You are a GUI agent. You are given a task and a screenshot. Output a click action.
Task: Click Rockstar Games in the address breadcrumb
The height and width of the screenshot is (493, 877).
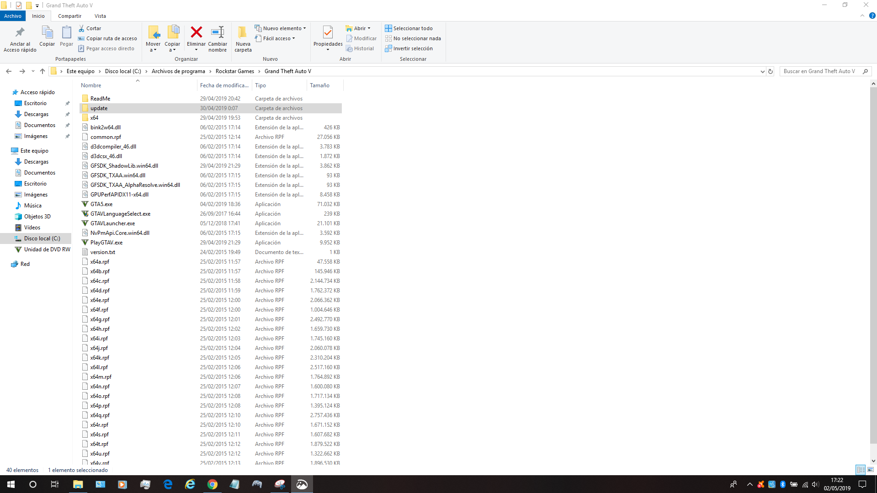point(234,71)
